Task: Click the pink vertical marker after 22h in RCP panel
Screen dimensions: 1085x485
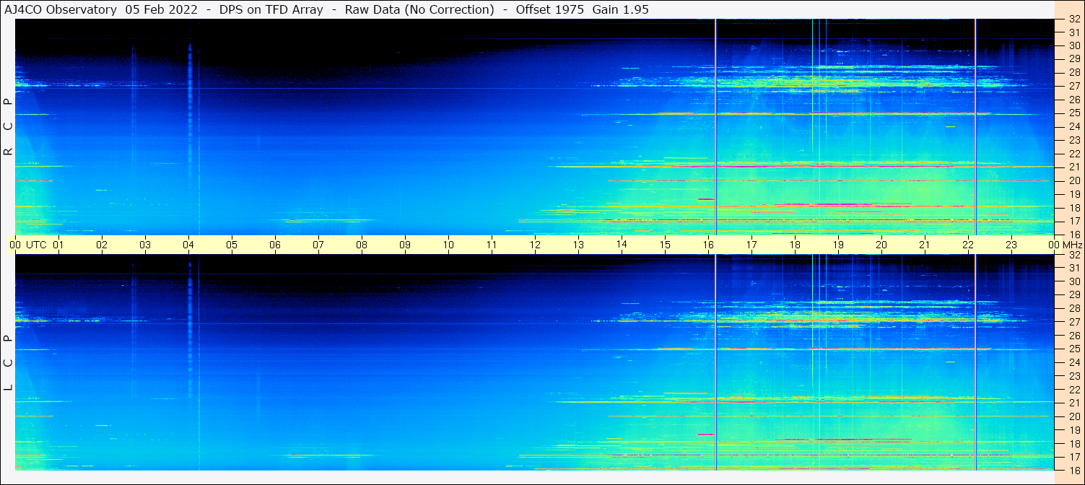Action: tap(975, 126)
